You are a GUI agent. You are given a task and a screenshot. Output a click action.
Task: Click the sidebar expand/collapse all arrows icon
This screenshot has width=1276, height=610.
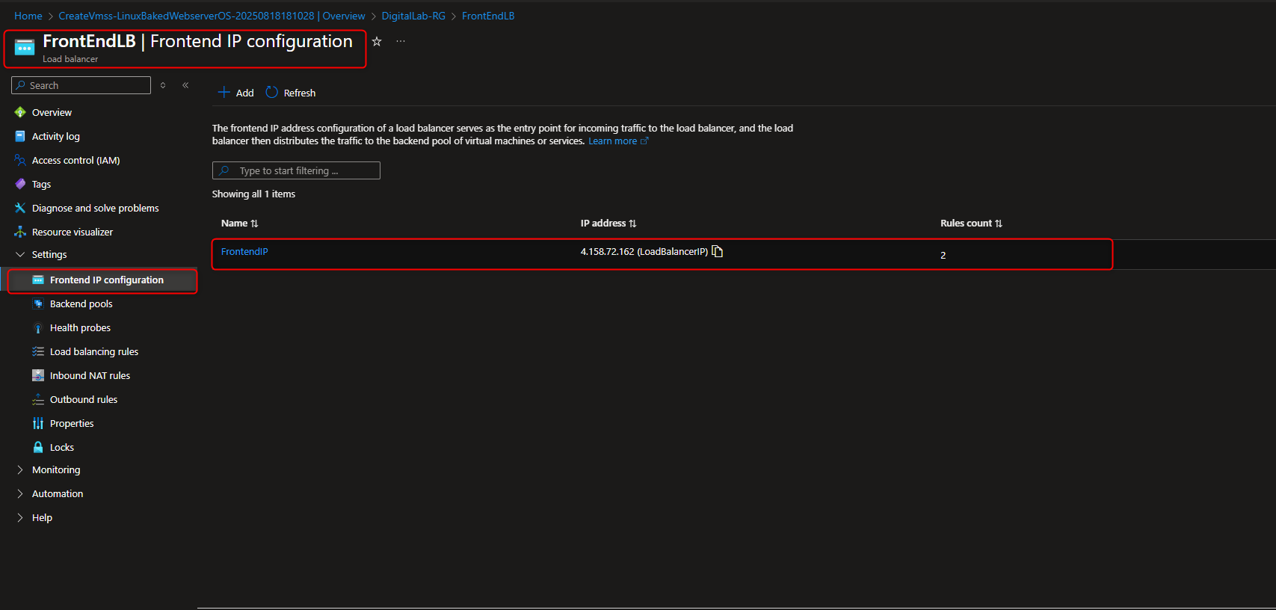pyautogui.click(x=163, y=85)
